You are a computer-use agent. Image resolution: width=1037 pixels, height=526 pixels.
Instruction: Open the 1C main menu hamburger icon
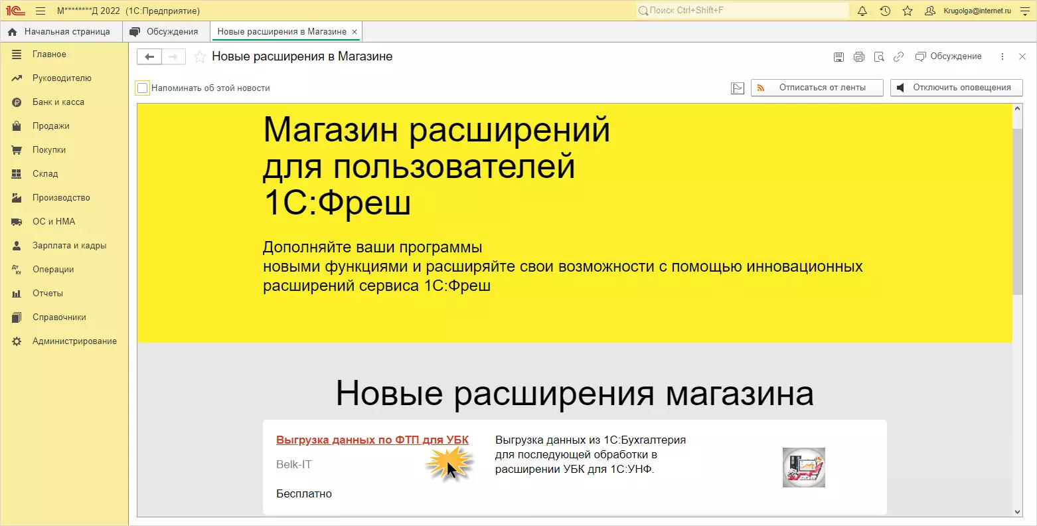40,11
